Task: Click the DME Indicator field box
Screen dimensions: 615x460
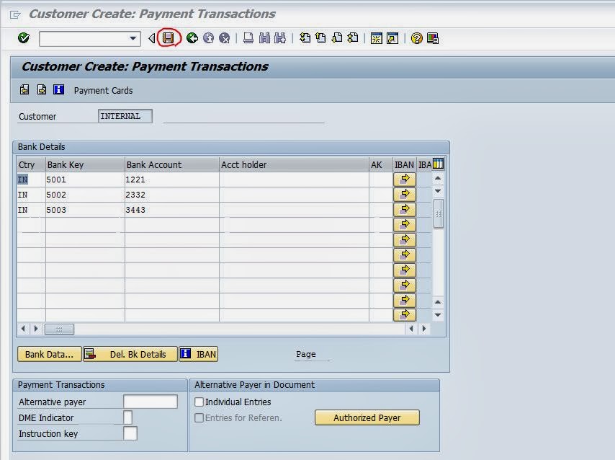Action: [127, 417]
